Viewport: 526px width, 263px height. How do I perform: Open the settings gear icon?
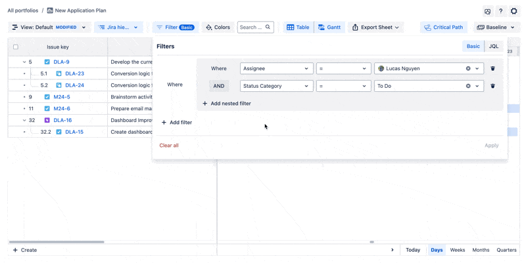514,11
